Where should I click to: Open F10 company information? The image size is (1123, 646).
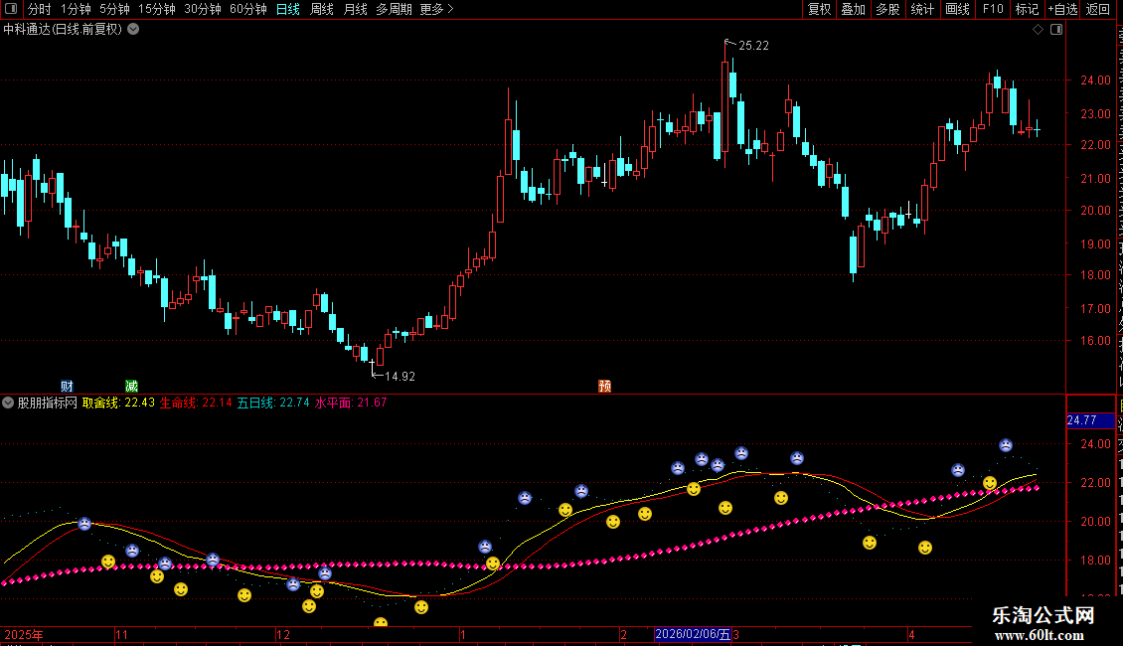(992, 9)
